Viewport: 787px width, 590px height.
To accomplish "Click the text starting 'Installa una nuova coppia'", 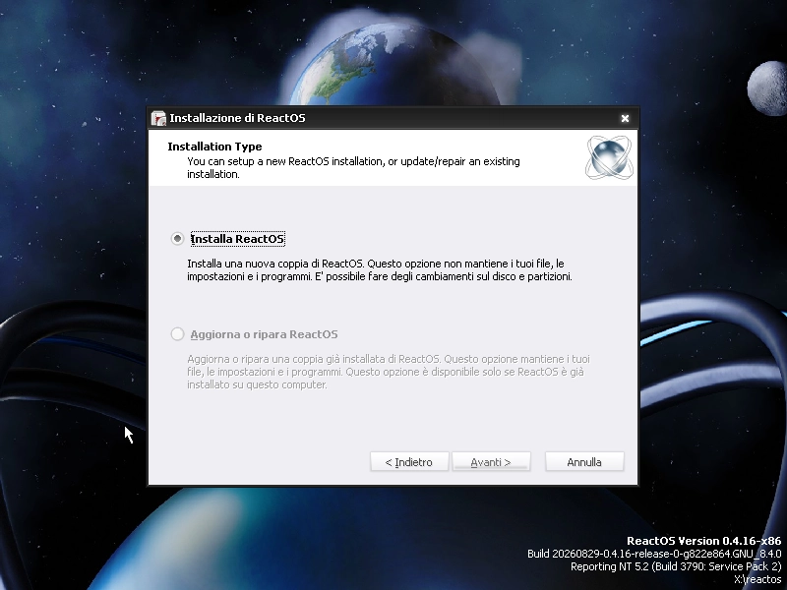I will pyautogui.click(x=380, y=269).
